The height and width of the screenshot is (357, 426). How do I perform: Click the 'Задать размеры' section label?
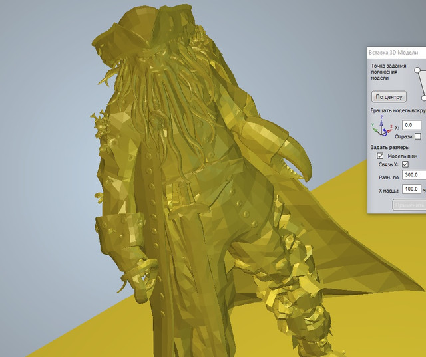click(390, 148)
